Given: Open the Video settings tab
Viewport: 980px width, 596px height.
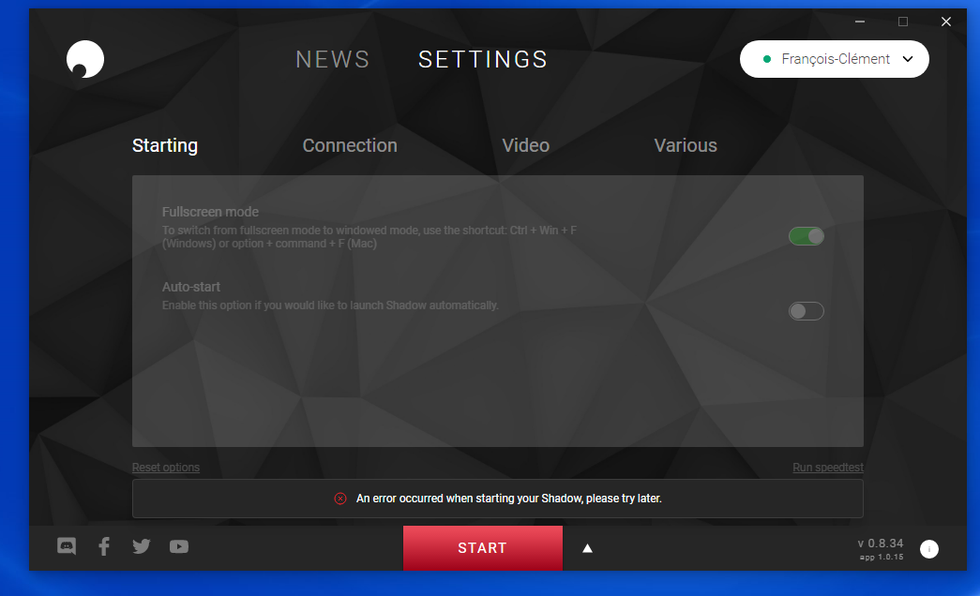Looking at the screenshot, I should point(525,145).
